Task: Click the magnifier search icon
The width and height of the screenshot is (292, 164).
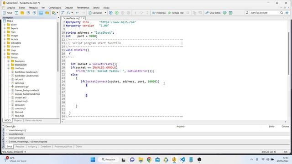Action: pos(282,13)
